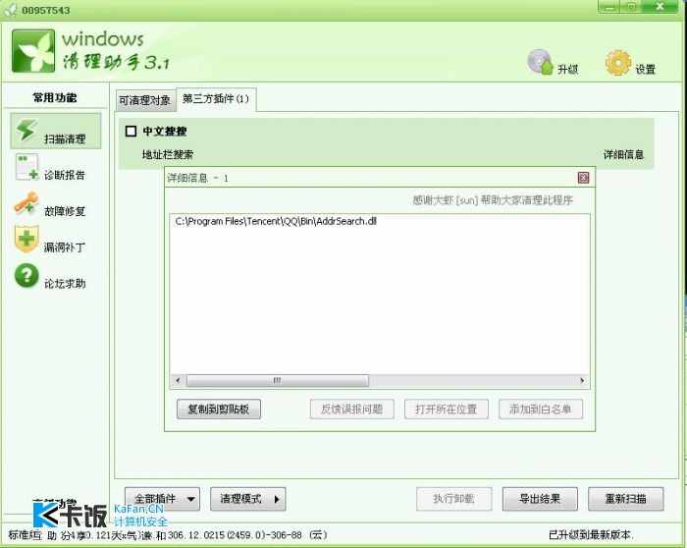The image size is (687, 548).
Task: Open the 诊断报告 diagnostic report icon
Action: pyautogui.click(x=26, y=167)
